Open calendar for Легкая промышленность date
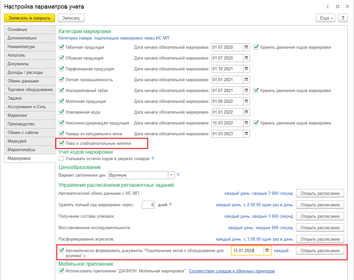Screen dimensions: 354x280 pyautogui.click(x=246, y=80)
